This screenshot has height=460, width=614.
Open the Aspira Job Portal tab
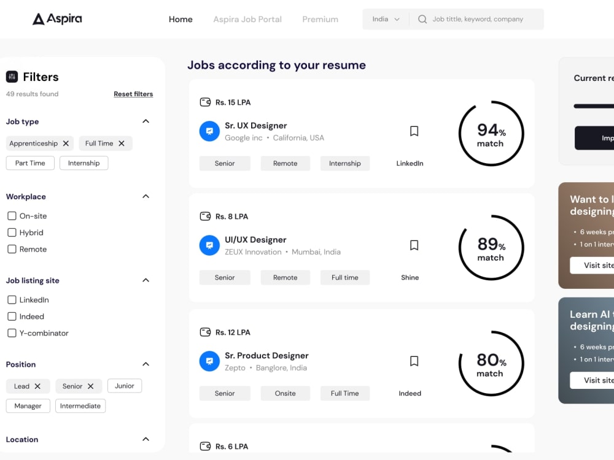pos(247,19)
